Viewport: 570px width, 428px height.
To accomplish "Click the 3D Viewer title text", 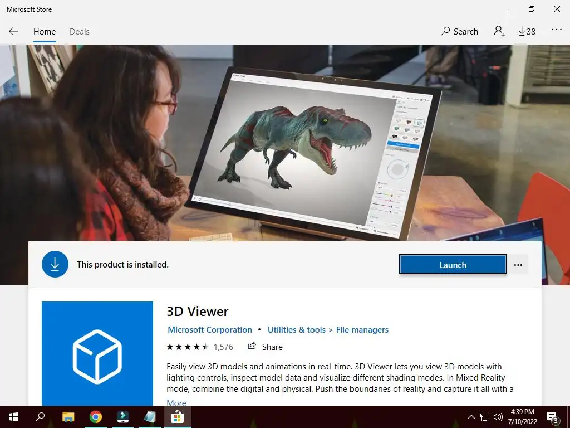I will coord(198,312).
